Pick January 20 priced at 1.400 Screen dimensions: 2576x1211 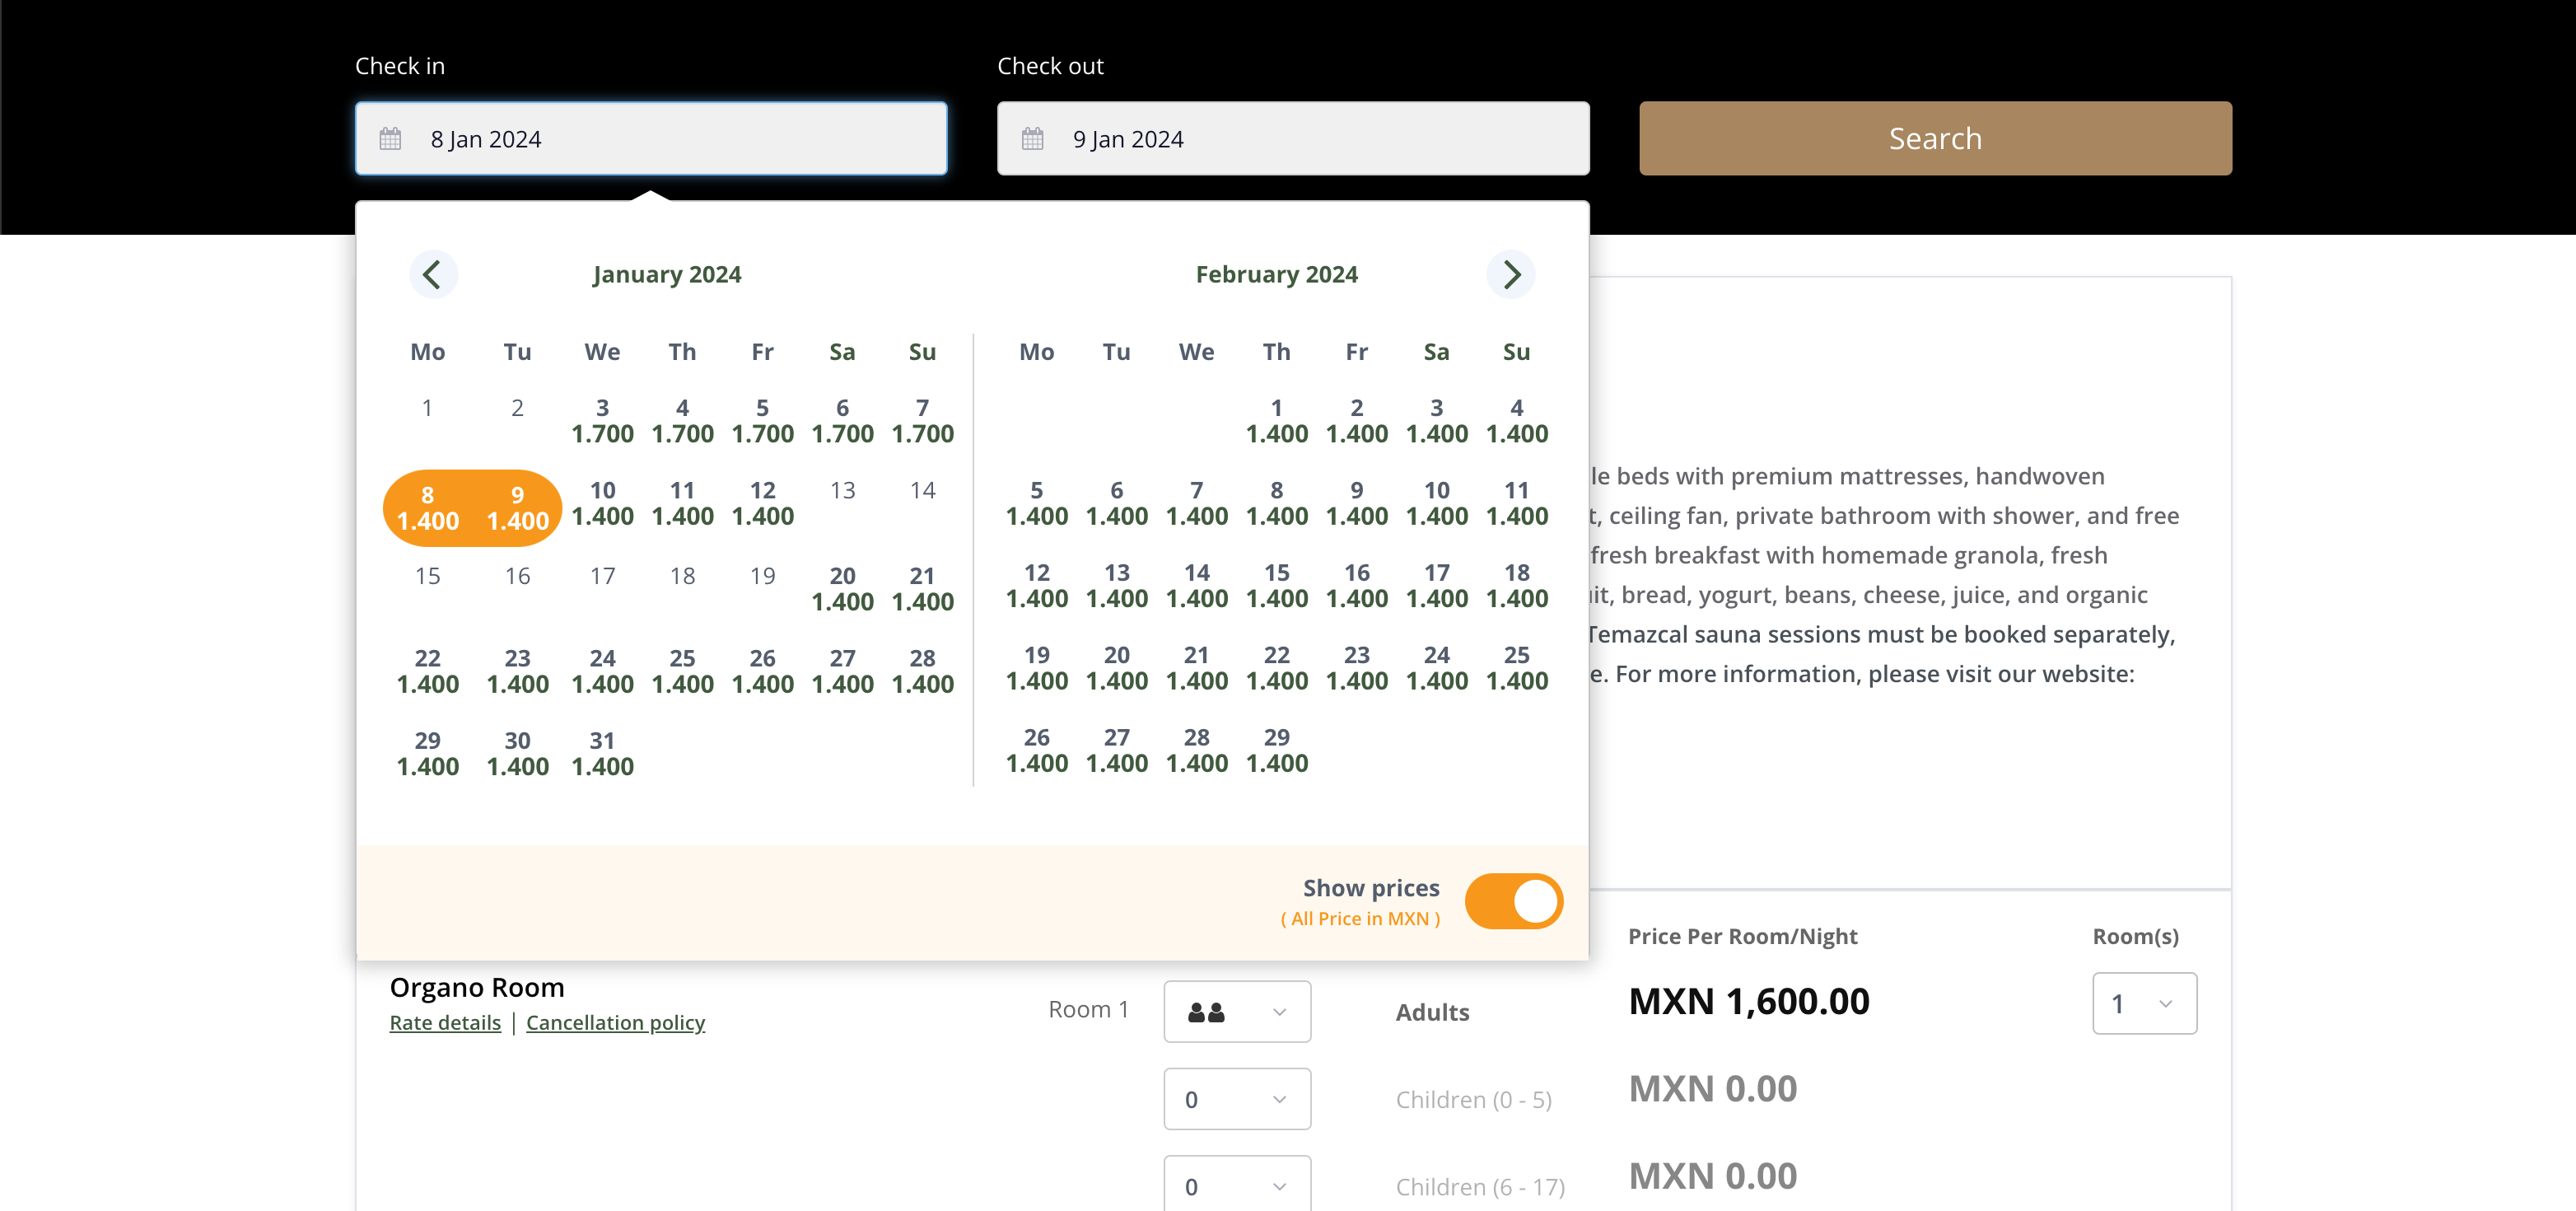[842, 588]
